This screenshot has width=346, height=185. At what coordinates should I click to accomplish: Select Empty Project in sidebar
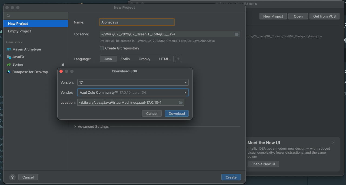coord(36,31)
